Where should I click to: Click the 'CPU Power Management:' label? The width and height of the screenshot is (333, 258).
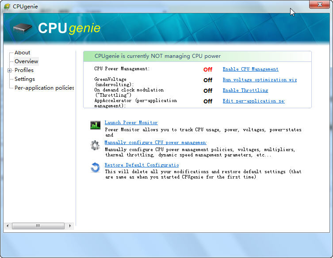(x=122, y=69)
